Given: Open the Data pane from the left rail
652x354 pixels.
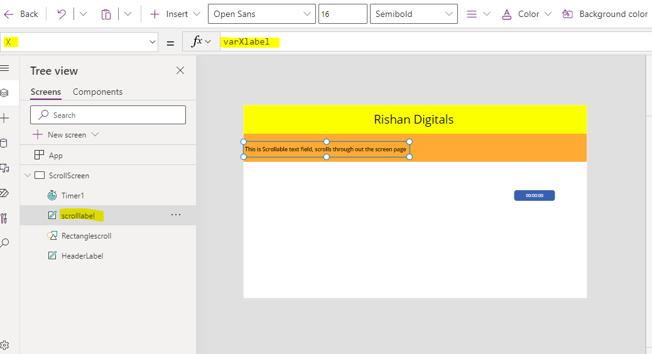Looking at the screenshot, I should [4, 143].
